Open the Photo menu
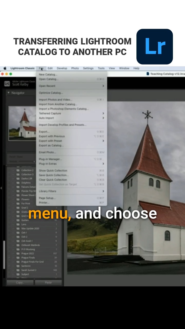This screenshot has height=329, width=185. (x=75, y=68)
